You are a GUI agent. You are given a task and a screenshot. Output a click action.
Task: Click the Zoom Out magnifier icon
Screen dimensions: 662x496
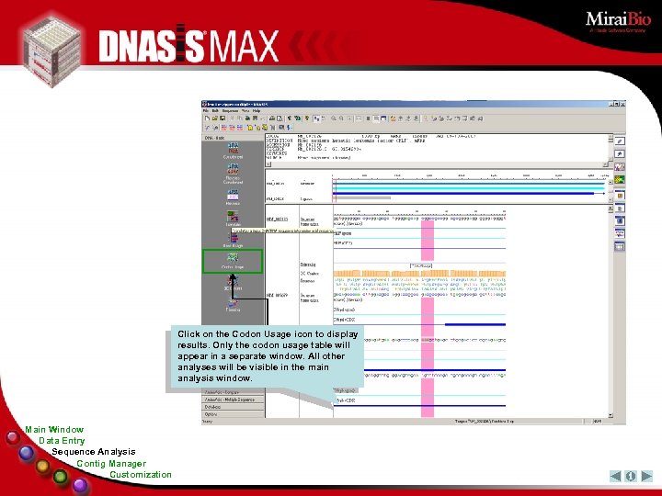(341, 118)
